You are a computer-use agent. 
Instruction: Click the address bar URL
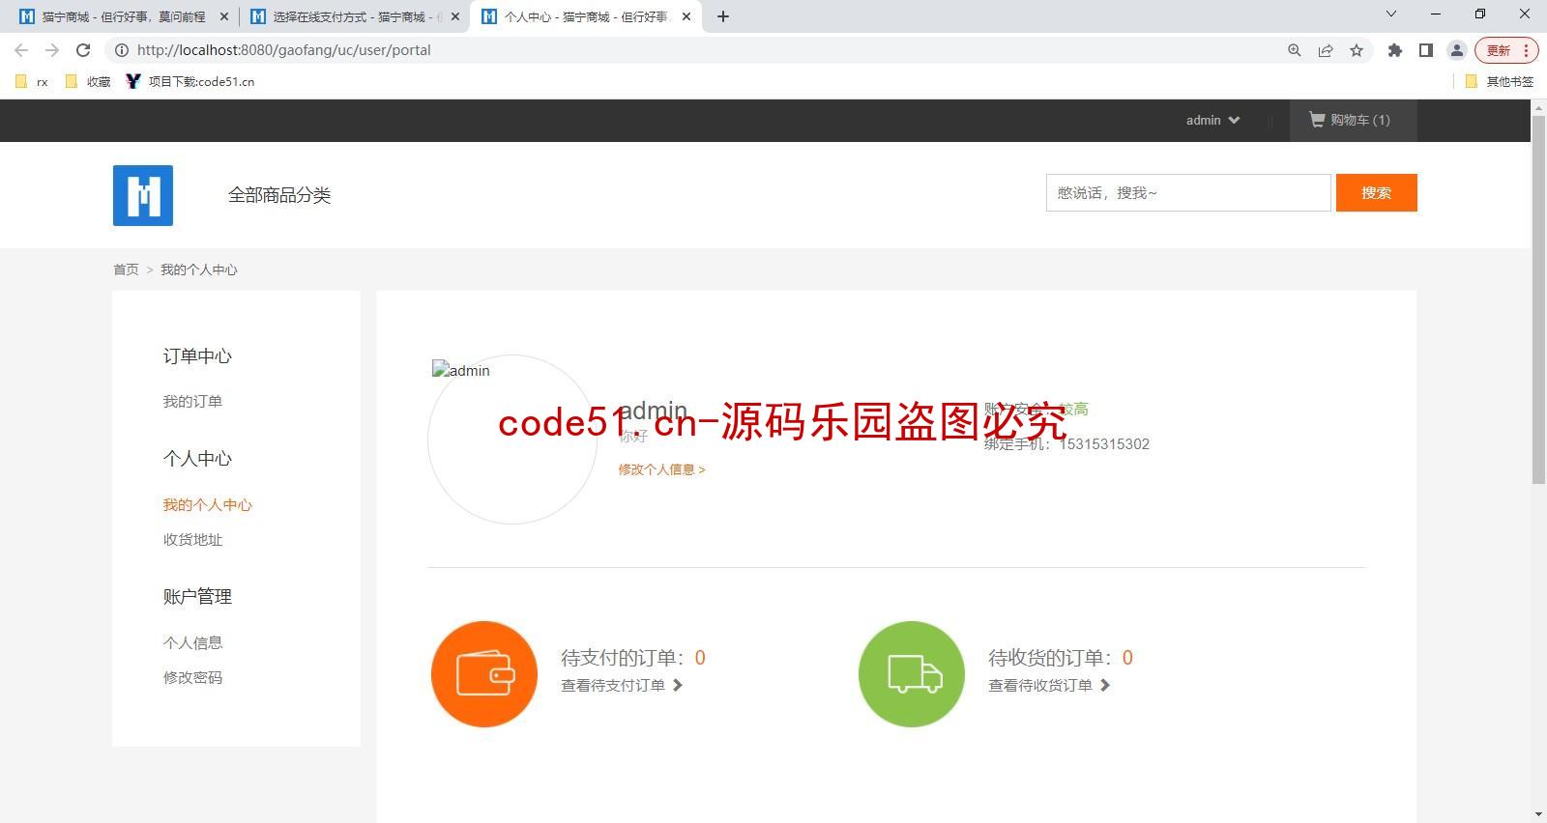(284, 50)
